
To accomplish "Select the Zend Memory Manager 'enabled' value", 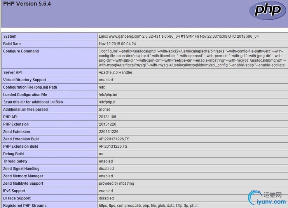I will point(106,176).
